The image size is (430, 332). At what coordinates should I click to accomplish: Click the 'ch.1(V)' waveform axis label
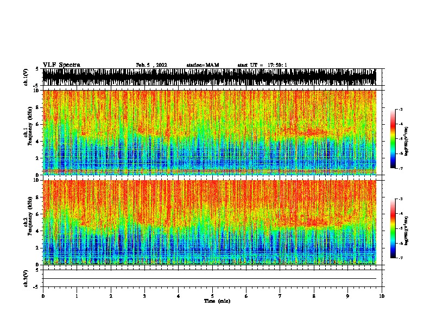coord(26,77)
